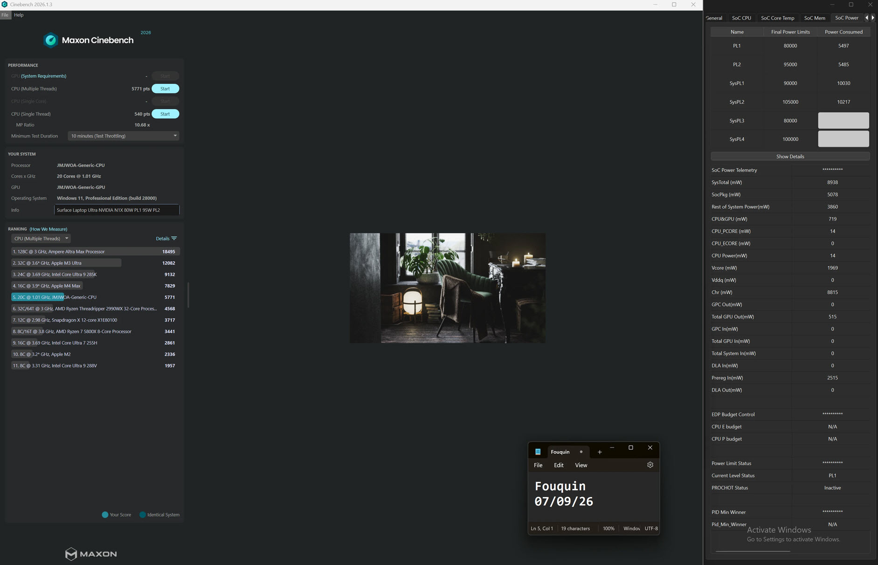The image size is (878, 565).
Task: Click Show Details button in power panel
Action: pyautogui.click(x=790, y=156)
